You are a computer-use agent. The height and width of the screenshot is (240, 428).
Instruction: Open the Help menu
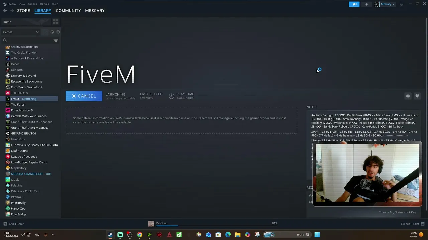[55, 4]
